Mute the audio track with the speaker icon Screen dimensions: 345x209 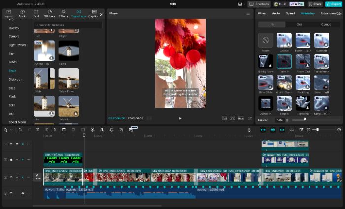click(23, 193)
